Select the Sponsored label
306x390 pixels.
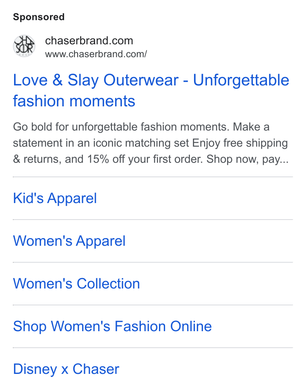pyautogui.click(x=39, y=17)
